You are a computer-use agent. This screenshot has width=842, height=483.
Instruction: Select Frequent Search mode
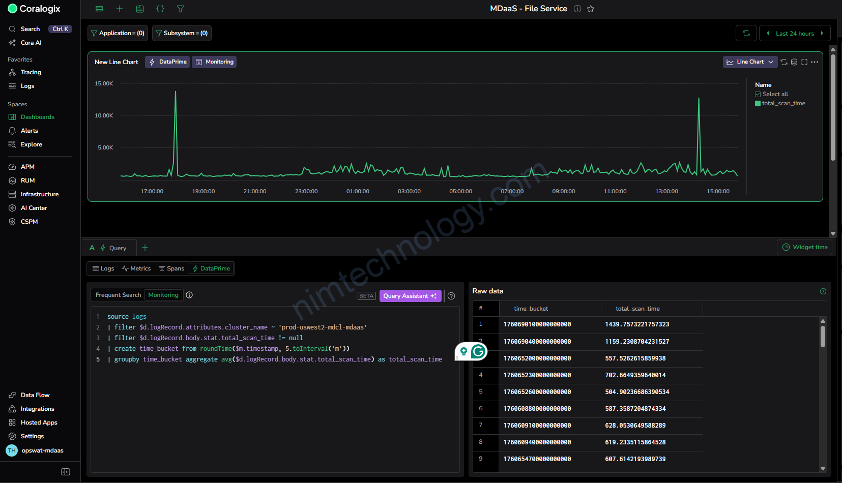click(118, 295)
